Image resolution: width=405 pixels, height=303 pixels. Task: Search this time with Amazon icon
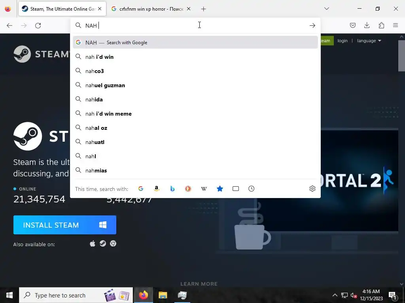coord(157,189)
